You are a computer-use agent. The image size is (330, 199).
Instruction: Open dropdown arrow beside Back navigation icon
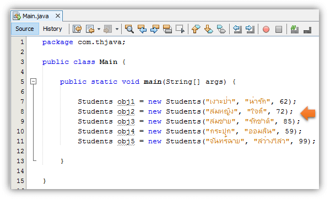coord(99,29)
